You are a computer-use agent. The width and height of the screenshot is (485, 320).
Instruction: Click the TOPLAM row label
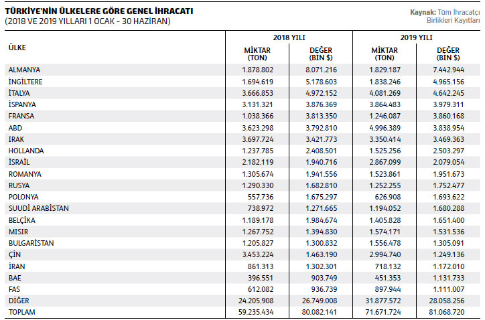click(x=21, y=313)
